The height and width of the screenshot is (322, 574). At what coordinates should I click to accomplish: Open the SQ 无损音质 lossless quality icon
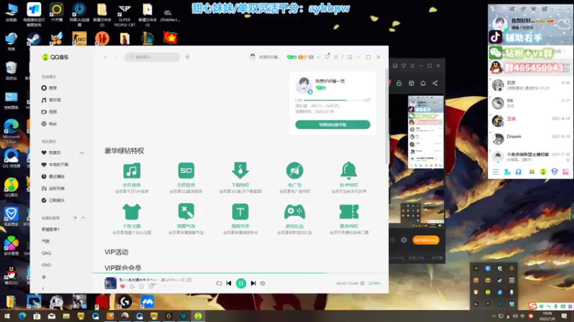[x=186, y=170]
